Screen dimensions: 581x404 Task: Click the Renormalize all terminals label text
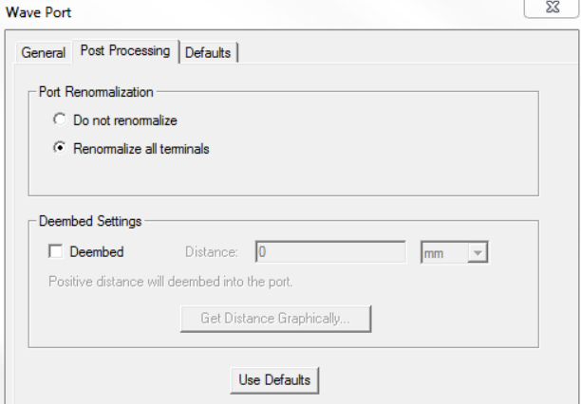click(141, 148)
